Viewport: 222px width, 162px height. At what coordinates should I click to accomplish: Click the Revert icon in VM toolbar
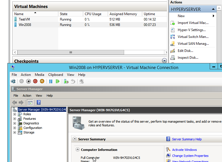click(73, 81)
